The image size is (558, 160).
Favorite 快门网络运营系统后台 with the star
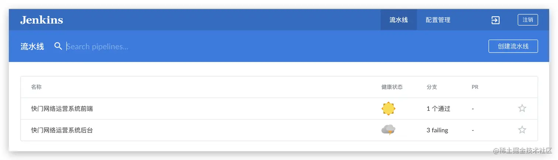coord(522,130)
